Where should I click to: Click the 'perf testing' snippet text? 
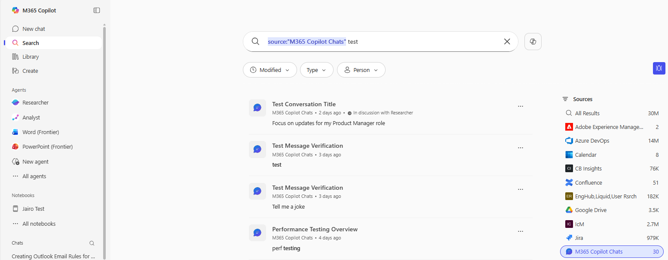286,248
